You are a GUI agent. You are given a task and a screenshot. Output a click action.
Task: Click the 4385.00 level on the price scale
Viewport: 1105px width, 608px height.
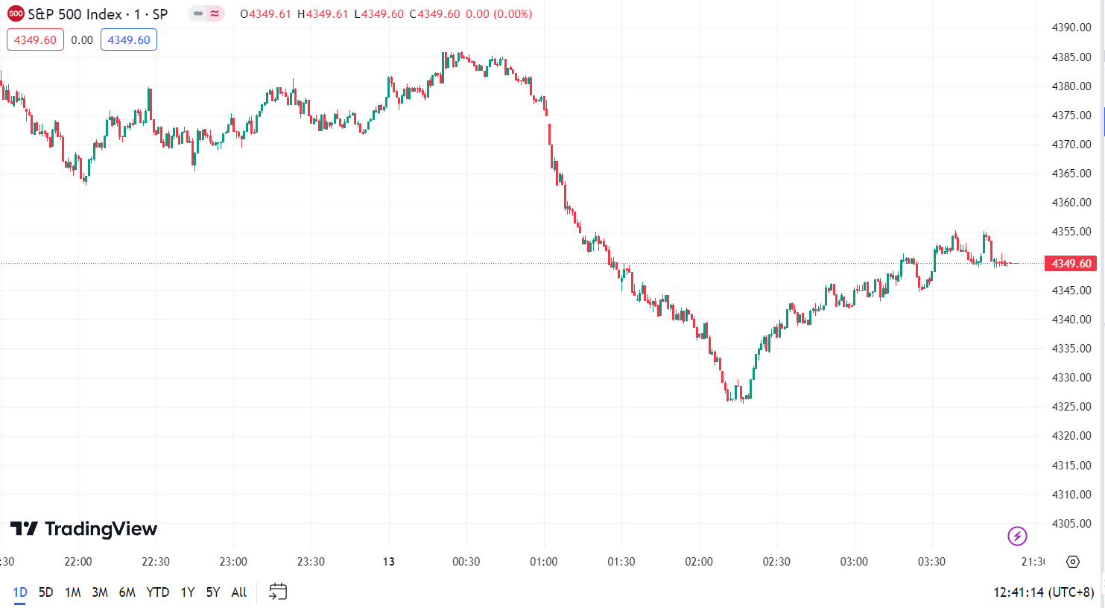click(1071, 57)
